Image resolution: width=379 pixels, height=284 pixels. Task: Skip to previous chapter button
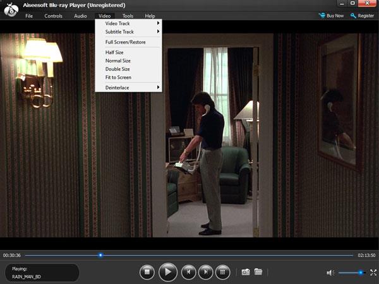pyautogui.click(x=188, y=272)
